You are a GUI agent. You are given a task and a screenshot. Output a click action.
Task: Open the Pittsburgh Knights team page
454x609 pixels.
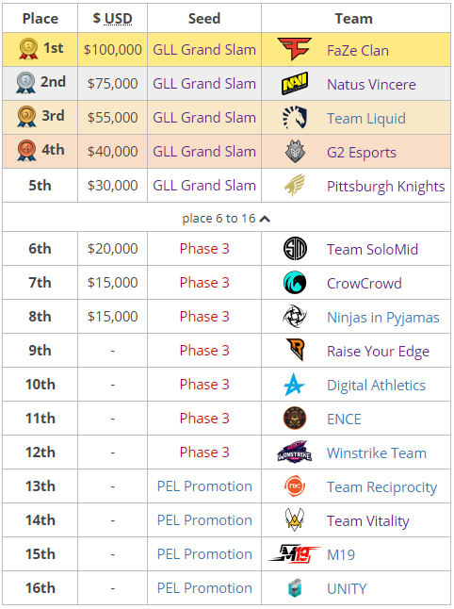(x=385, y=187)
